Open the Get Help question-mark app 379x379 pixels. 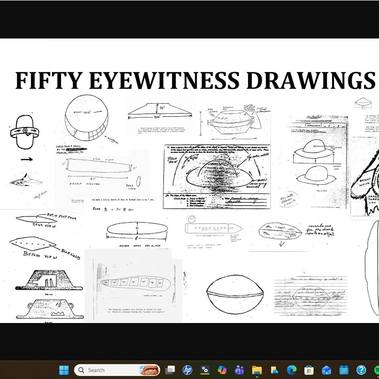click(x=361, y=370)
